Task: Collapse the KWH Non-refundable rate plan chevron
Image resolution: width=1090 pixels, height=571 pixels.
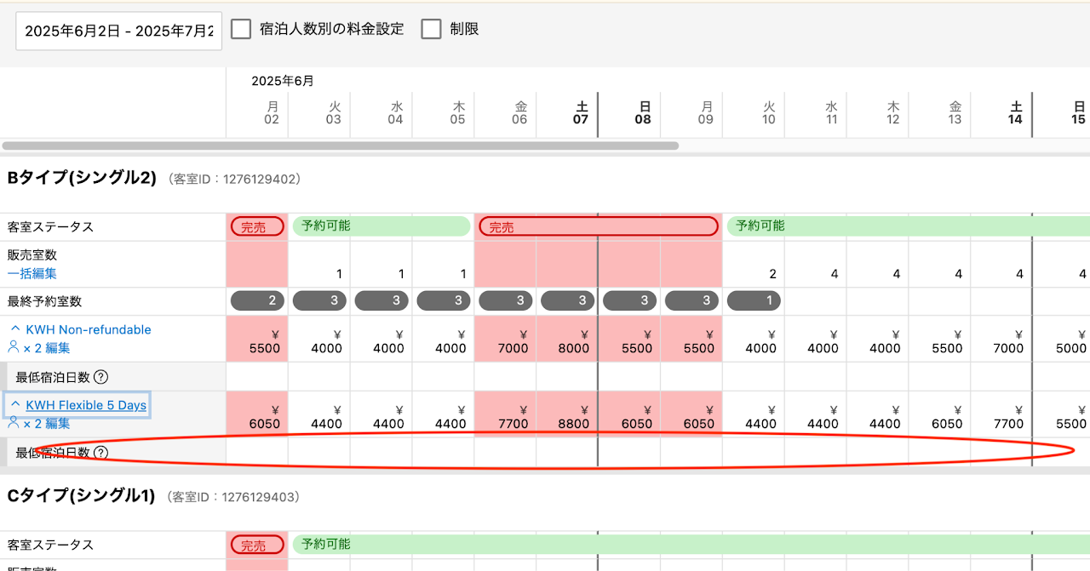Action: [15, 329]
